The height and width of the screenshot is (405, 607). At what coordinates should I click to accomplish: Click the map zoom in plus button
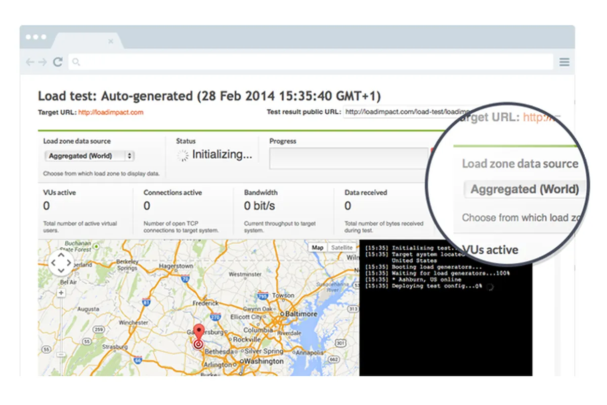61,293
